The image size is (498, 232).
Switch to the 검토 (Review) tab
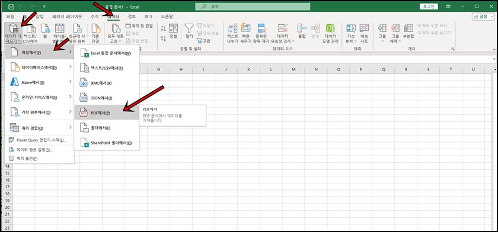pos(132,16)
